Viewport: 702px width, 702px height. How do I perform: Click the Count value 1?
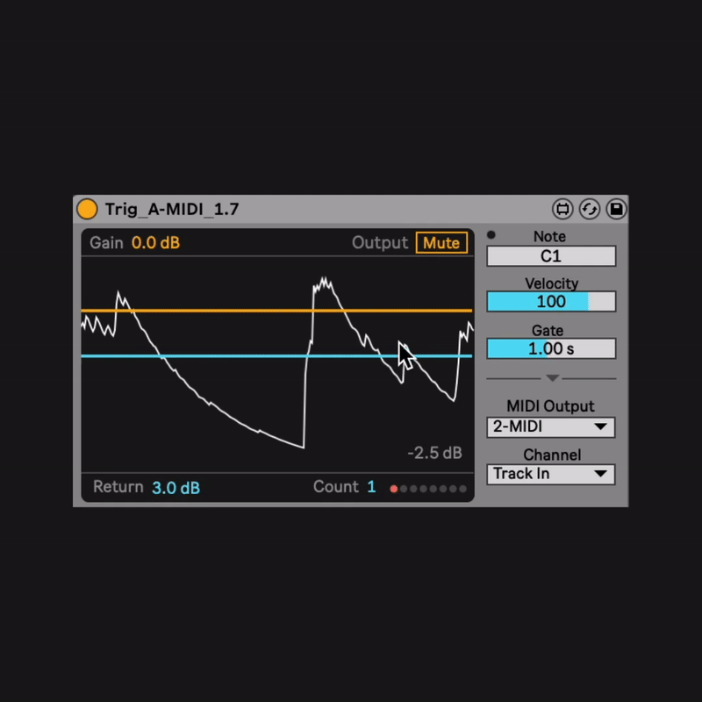(371, 487)
